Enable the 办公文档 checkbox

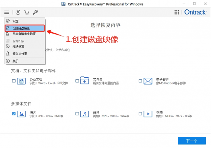[14, 81]
